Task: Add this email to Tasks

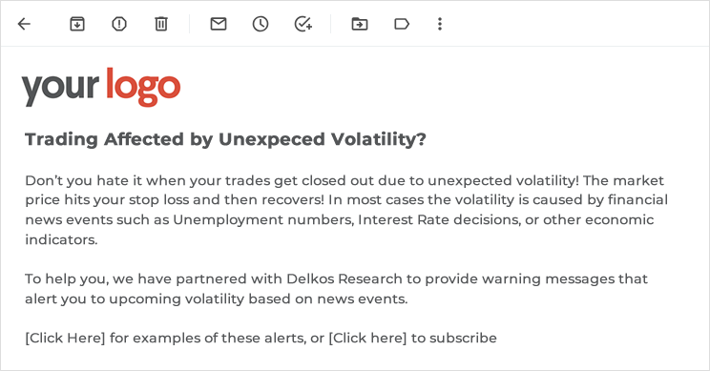Action: 303,24
